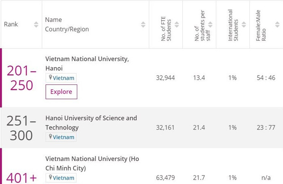
Task: Select the 201–250 rank cell
Action: pos(21,78)
